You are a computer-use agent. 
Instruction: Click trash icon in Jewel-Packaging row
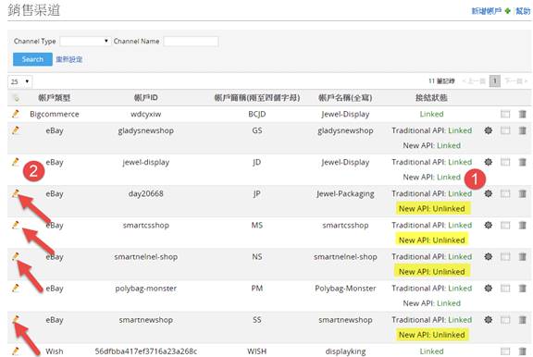point(523,193)
